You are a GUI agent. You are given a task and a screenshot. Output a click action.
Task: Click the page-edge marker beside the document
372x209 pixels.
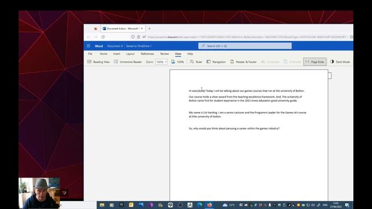pyautogui.click(x=330, y=75)
